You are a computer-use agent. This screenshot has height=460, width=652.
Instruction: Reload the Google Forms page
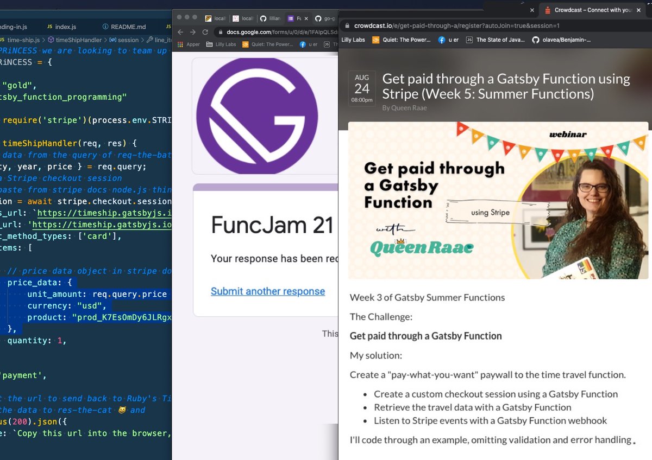[x=205, y=32]
